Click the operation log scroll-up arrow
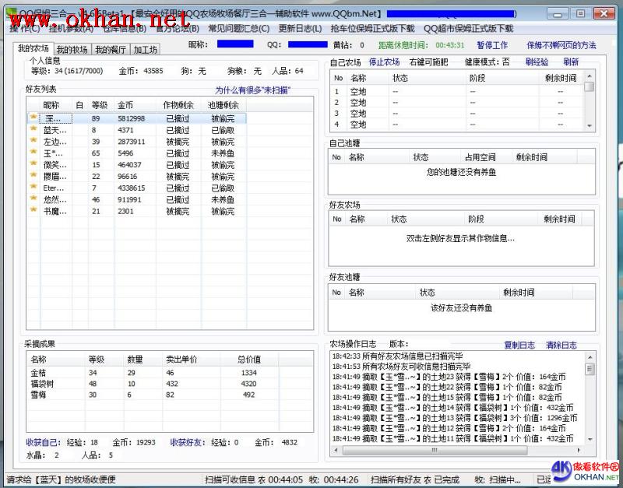 [x=590, y=357]
